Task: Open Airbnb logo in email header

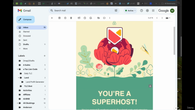Action: 114,23
